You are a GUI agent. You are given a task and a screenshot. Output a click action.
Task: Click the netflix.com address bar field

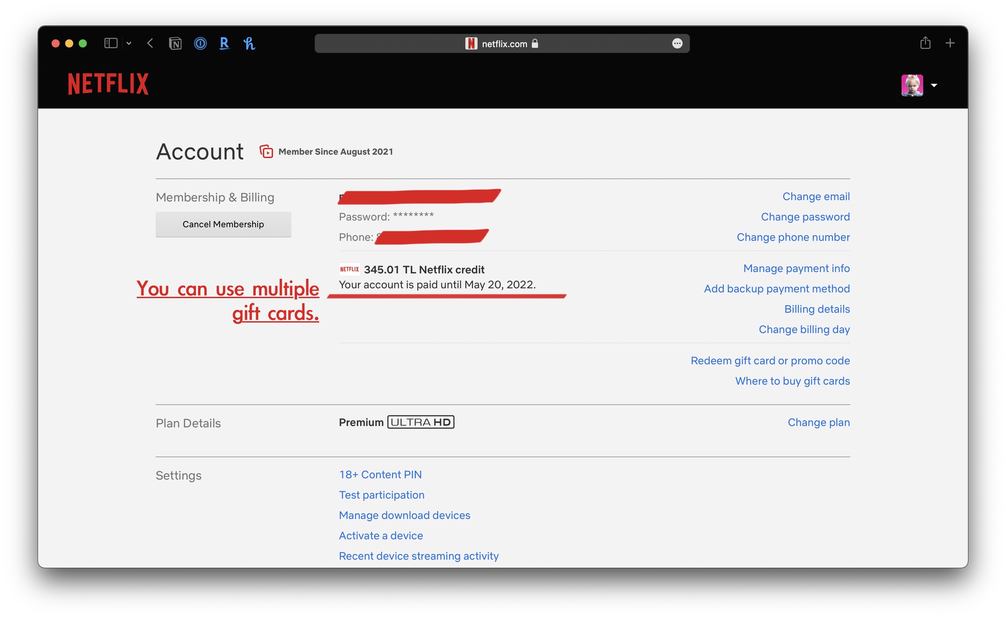(502, 43)
